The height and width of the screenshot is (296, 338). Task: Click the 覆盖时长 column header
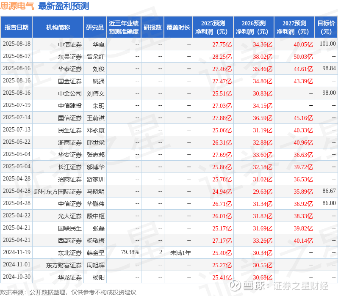pos(178,27)
